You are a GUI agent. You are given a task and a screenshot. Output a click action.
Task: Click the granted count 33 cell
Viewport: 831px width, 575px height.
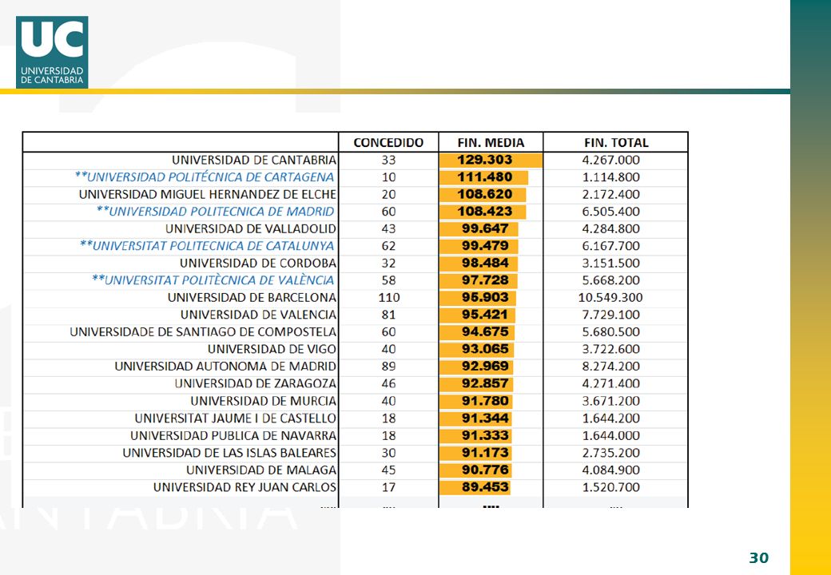point(388,160)
